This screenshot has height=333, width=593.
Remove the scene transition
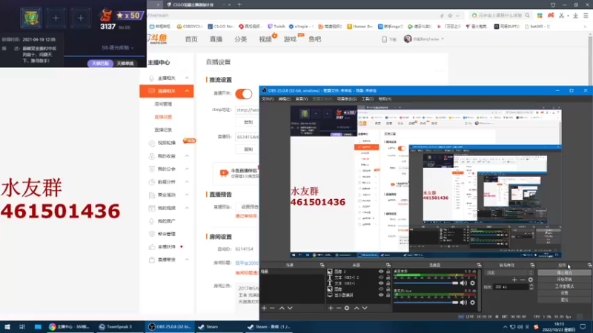pyautogui.click(x=523, y=280)
